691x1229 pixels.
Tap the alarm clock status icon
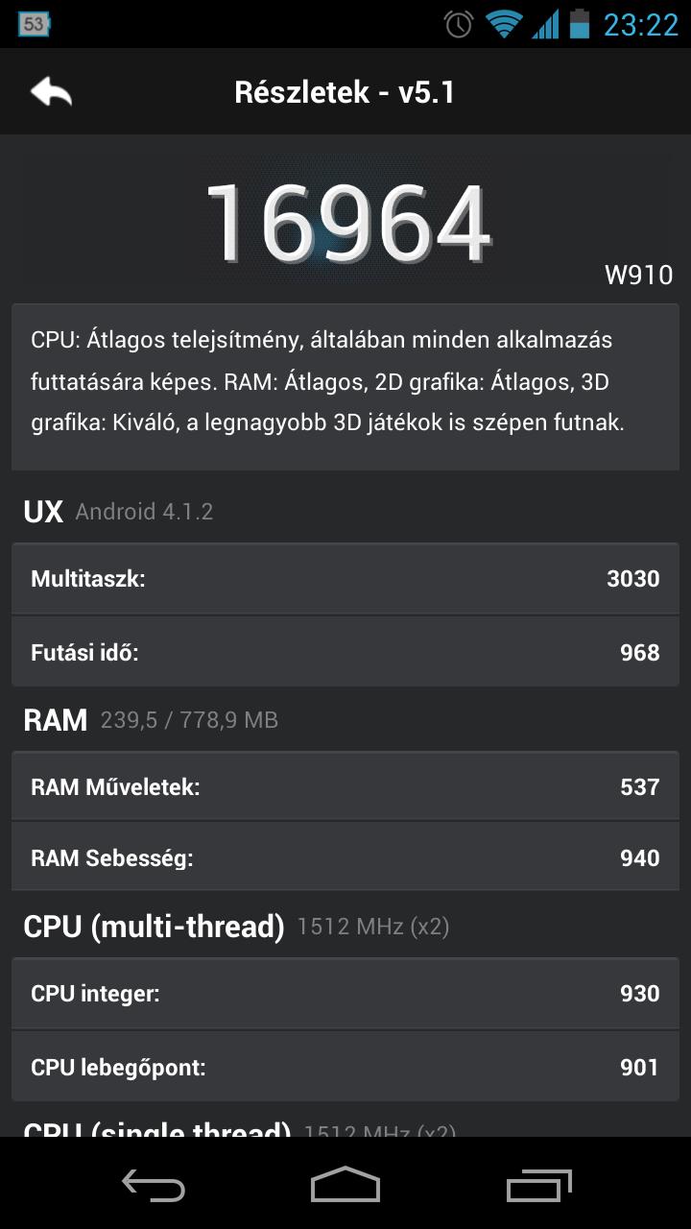[x=459, y=24]
